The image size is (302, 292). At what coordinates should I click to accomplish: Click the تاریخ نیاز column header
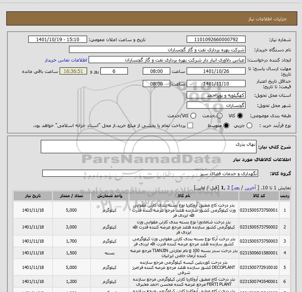pos(33,196)
